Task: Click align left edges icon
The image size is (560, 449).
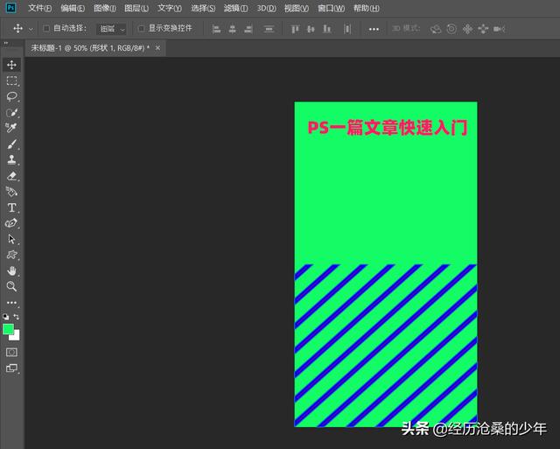Action: (216, 29)
